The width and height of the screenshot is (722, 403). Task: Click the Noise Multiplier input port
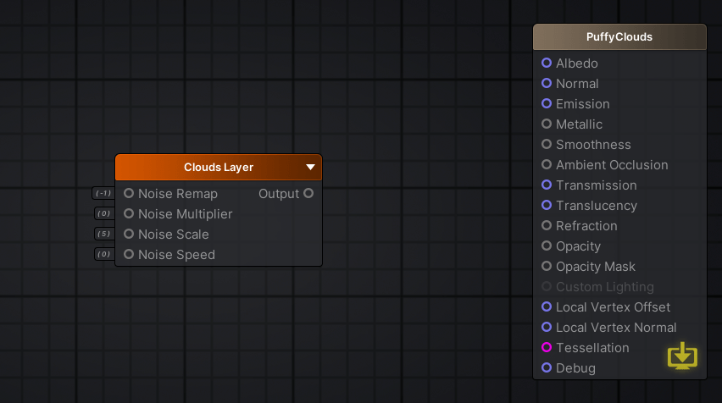point(129,214)
